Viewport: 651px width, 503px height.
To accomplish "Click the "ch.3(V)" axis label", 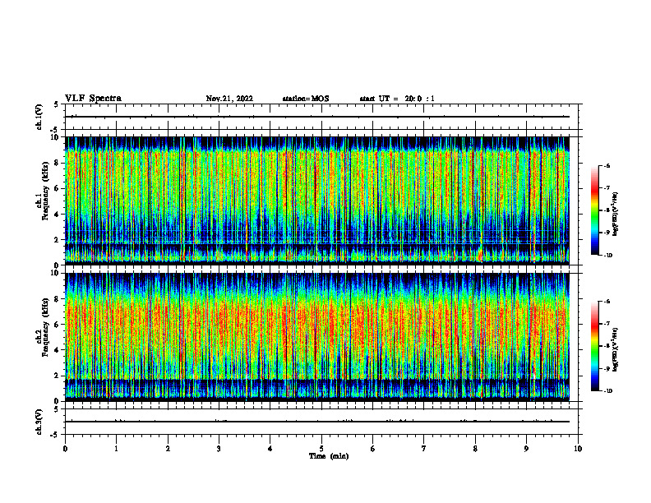I will (39, 422).
